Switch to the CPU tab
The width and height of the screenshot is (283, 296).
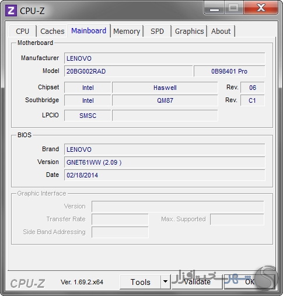[23, 31]
